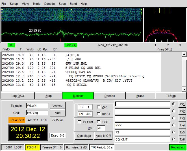Image resolution: width=187 pixels, height=151 pixels.
Task: Click the Log QSO button
Action: (x=18, y=96)
